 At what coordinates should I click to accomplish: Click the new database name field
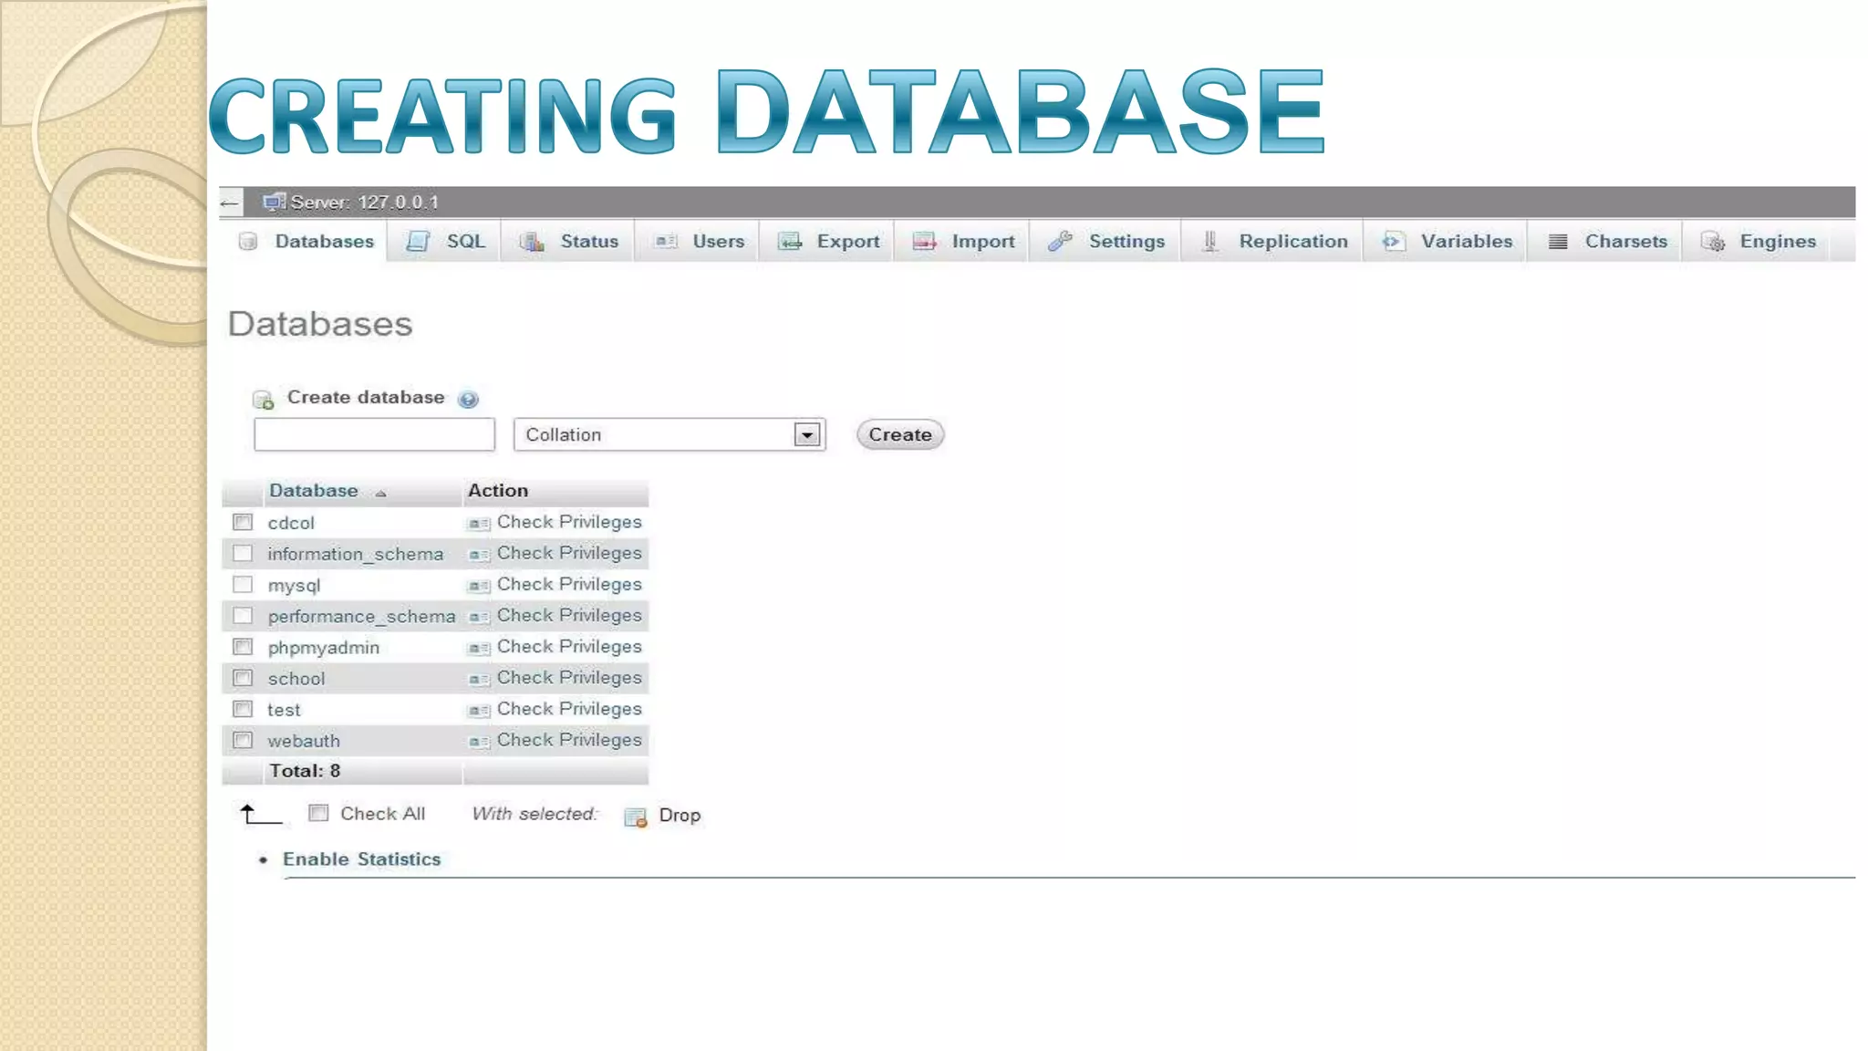click(x=374, y=435)
